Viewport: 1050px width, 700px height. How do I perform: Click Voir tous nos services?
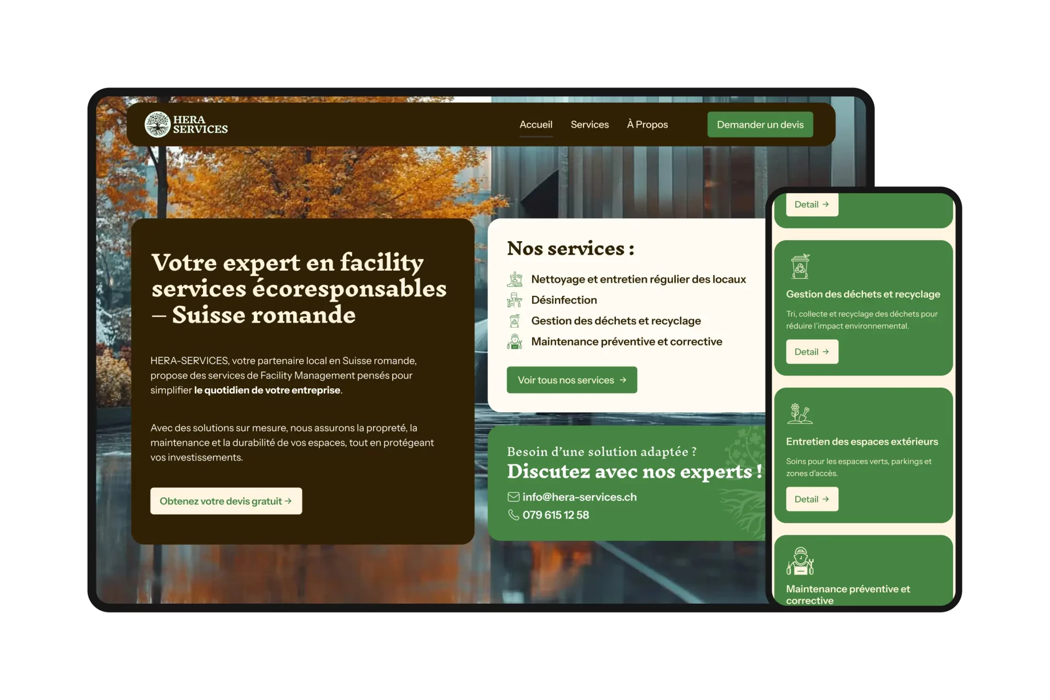coord(571,380)
